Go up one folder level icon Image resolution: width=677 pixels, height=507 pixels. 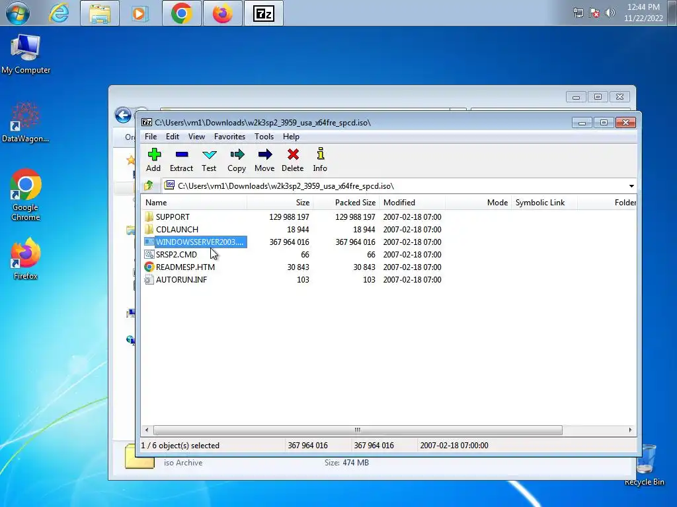(149, 186)
